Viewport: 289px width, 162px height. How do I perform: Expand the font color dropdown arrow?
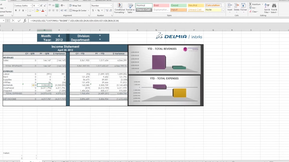[45, 10]
